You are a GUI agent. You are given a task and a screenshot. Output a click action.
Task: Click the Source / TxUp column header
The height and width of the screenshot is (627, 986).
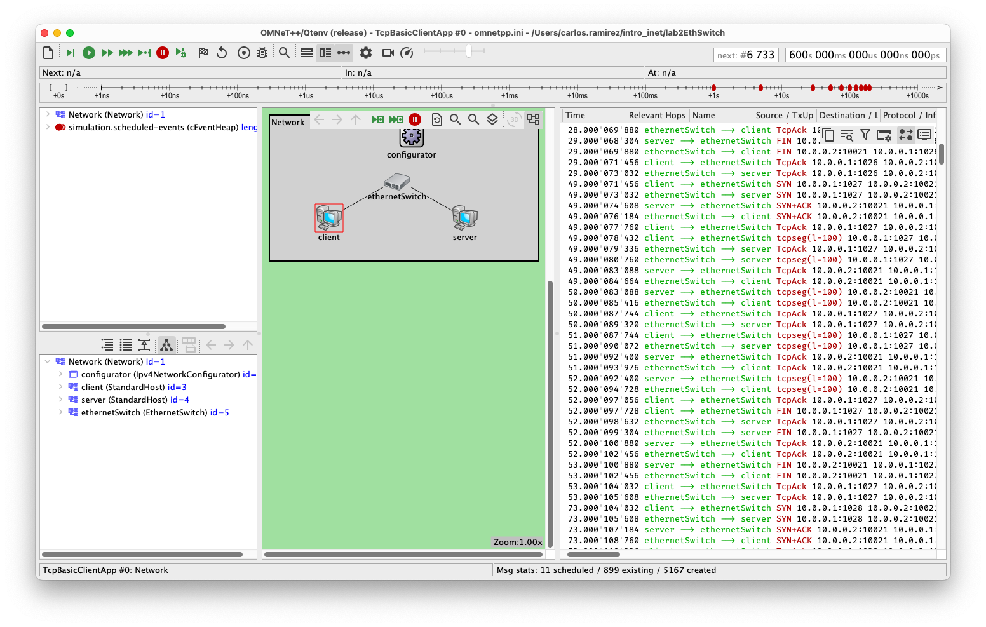(785, 115)
